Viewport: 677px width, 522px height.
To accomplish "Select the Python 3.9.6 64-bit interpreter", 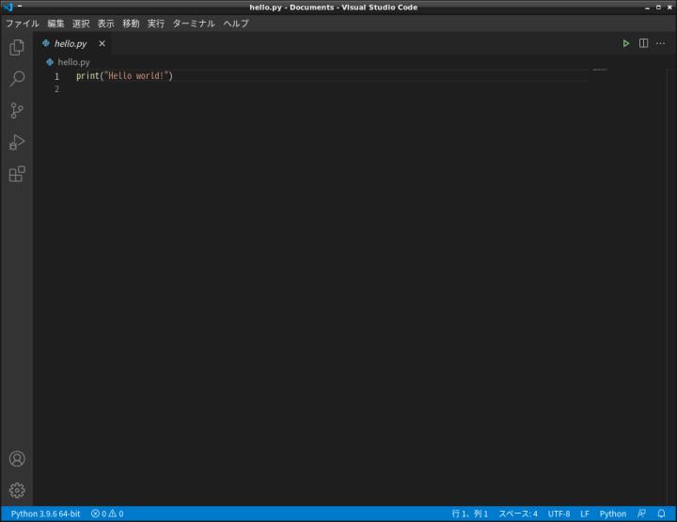I will 45,514.
